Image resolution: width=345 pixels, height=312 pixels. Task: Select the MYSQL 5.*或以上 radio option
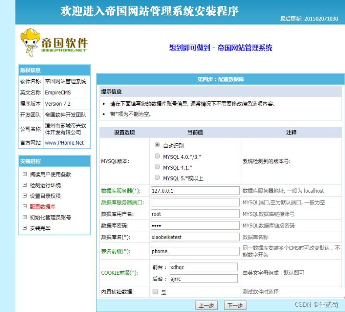157,177
